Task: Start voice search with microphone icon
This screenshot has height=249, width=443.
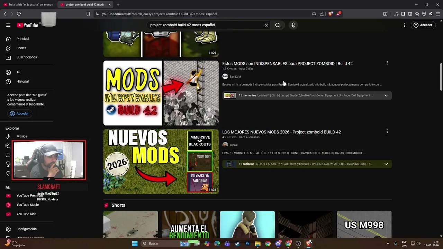Action: pos(293,25)
